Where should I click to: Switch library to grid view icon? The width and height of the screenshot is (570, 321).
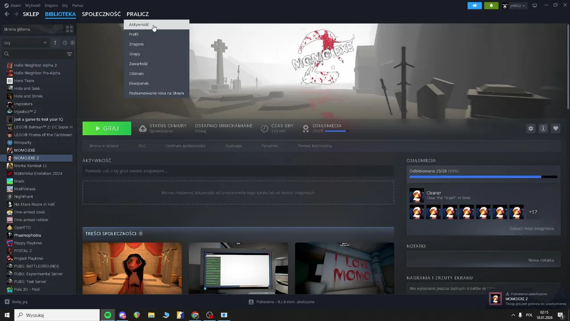(69, 29)
